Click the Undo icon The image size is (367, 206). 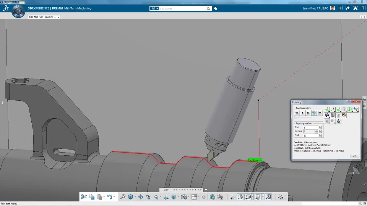pyautogui.click(x=110, y=197)
